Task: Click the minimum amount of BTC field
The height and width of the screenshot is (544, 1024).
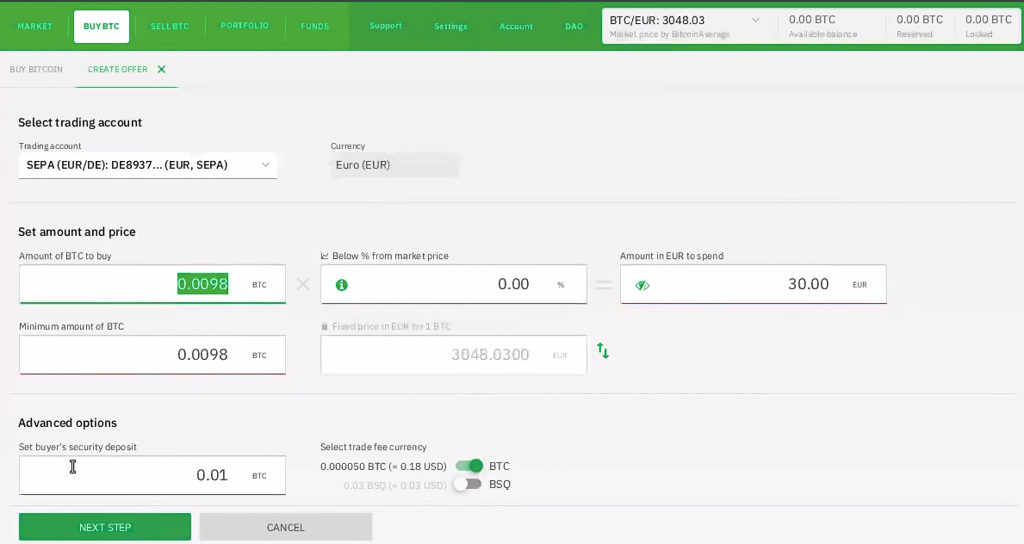Action: point(152,355)
